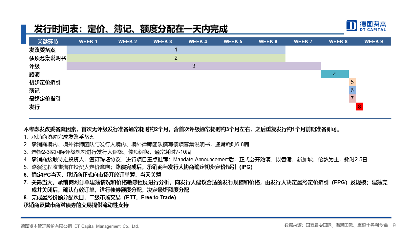Click note 1 about 承销商协助完成发改委备案

(x=59, y=137)
